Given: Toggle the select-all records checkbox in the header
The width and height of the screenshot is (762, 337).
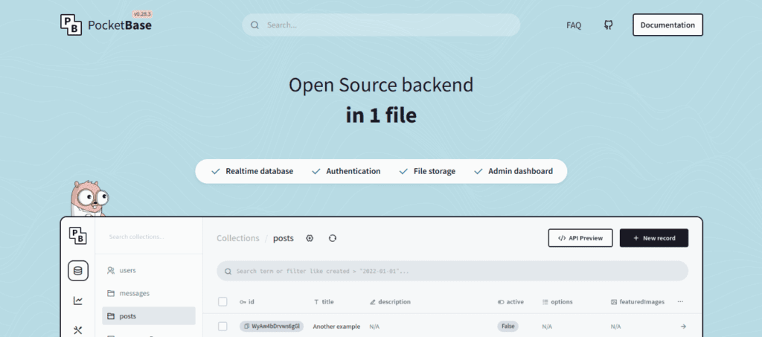Looking at the screenshot, I should click(x=222, y=301).
